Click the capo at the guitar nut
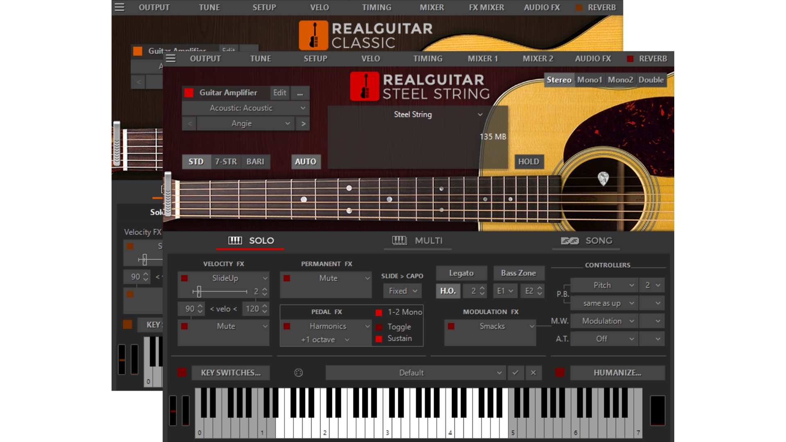Screen dimensions: 786x442 pos(168,194)
